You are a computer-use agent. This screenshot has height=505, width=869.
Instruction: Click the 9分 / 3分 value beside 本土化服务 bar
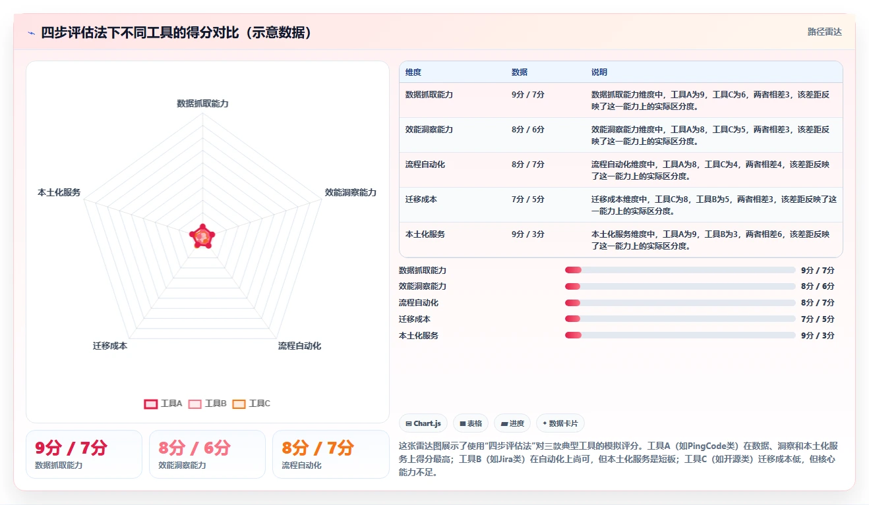(x=818, y=335)
